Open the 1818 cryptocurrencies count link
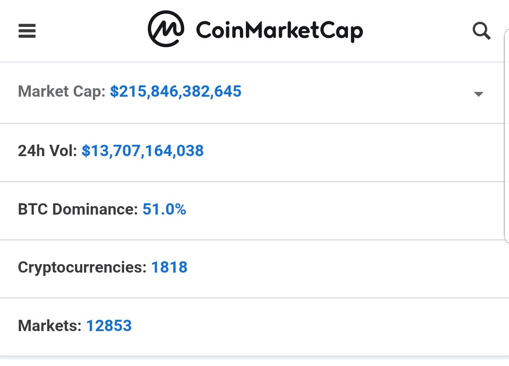The height and width of the screenshot is (366, 509). click(x=170, y=267)
